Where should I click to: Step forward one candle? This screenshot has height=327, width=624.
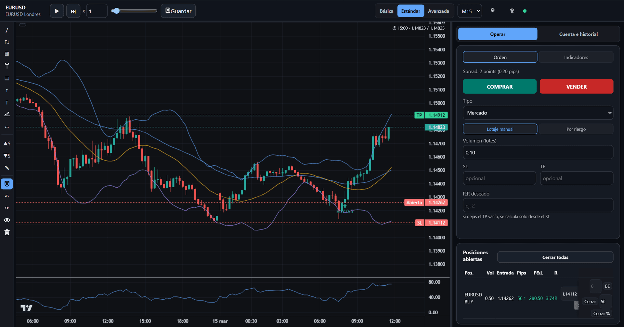[73, 11]
